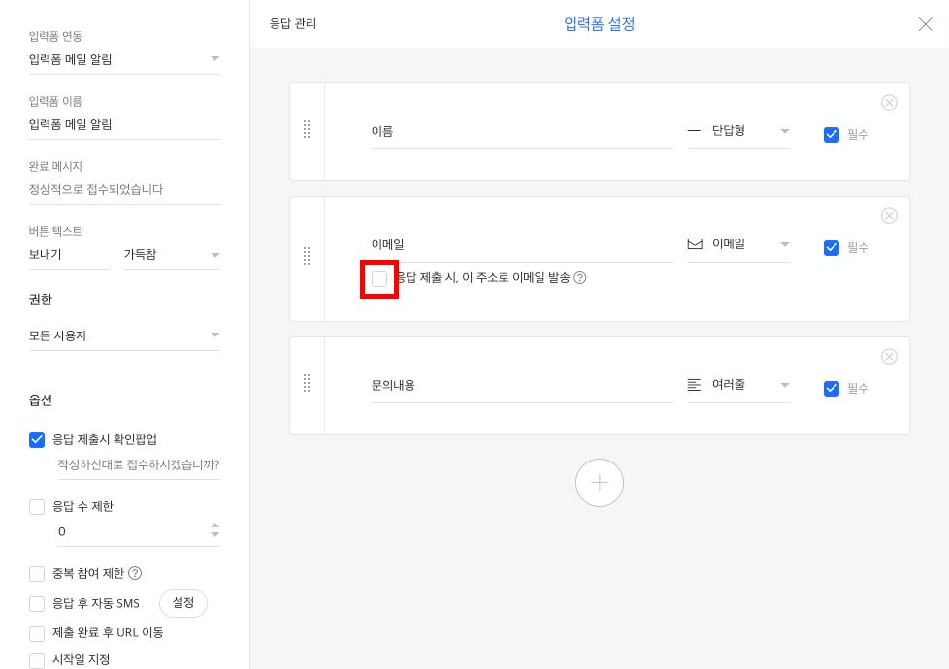The image size is (949, 669).
Task: Uncheck 필수 for the 이름 field
Action: tap(832, 134)
